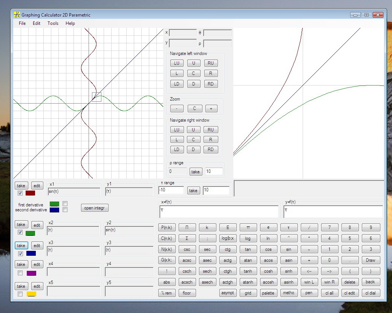The height and width of the screenshot is (313, 392).
Task: Click C center in Navigate left window
Action: point(193,73)
